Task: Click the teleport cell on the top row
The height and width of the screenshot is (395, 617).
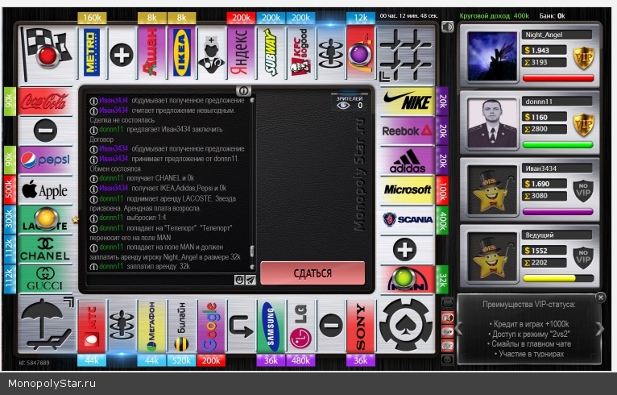Action: tap(331, 52)
